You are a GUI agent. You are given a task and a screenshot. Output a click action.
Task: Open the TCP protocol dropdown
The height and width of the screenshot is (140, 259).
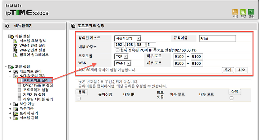[121, 56]
